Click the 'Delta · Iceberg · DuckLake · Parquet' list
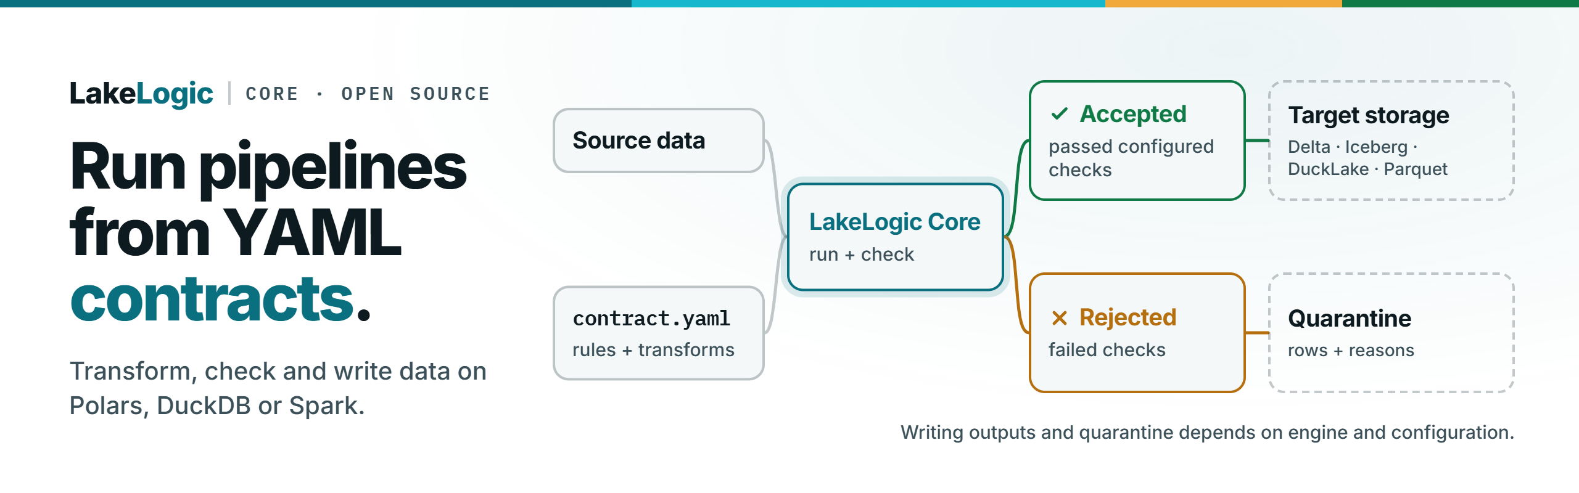This screenshot has width=1579, height=493. (1367, 158)
